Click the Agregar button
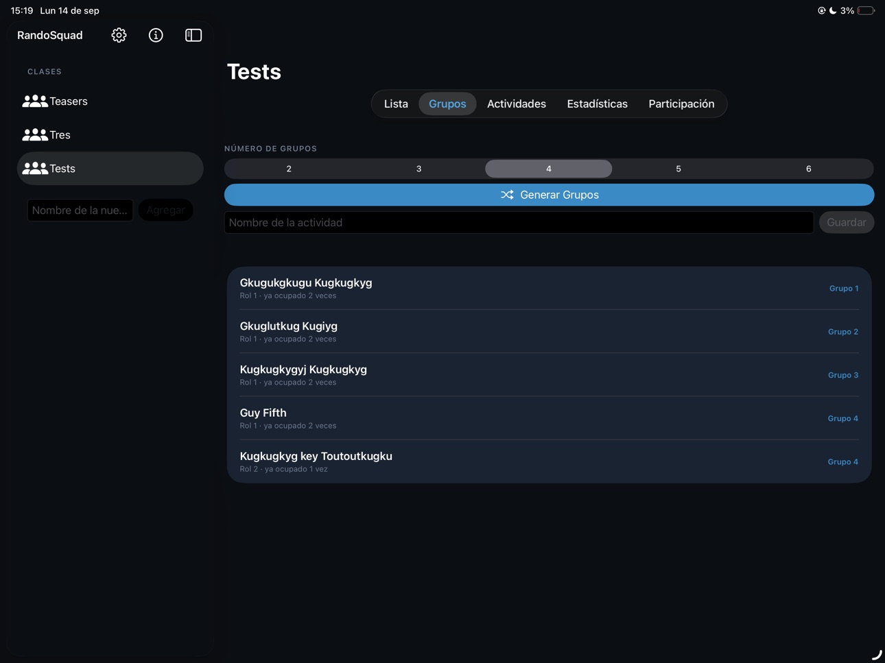The image size is (885, 663). (x=165, y=210)
